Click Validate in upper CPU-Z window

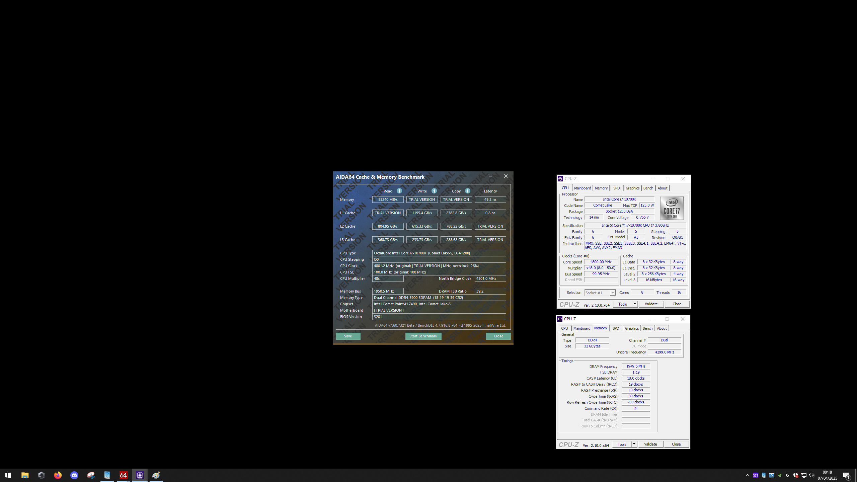click(651, 304)
